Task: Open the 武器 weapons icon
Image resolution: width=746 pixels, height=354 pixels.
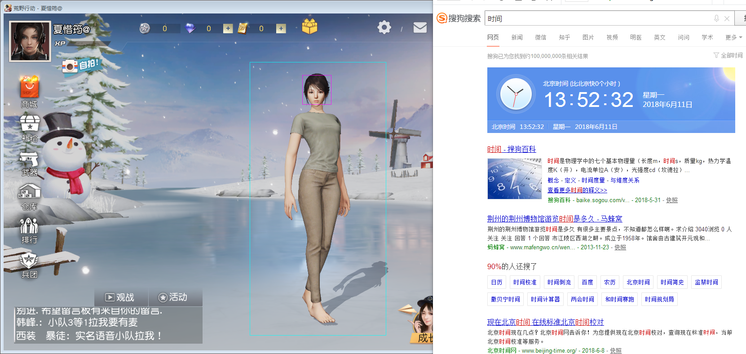Action: pyautogui.click(x=29, y=159)
